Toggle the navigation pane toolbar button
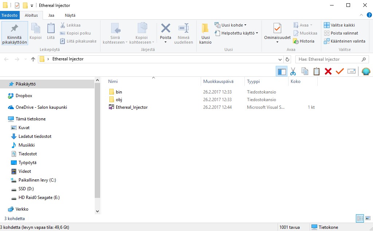 [x=282, y=71]
